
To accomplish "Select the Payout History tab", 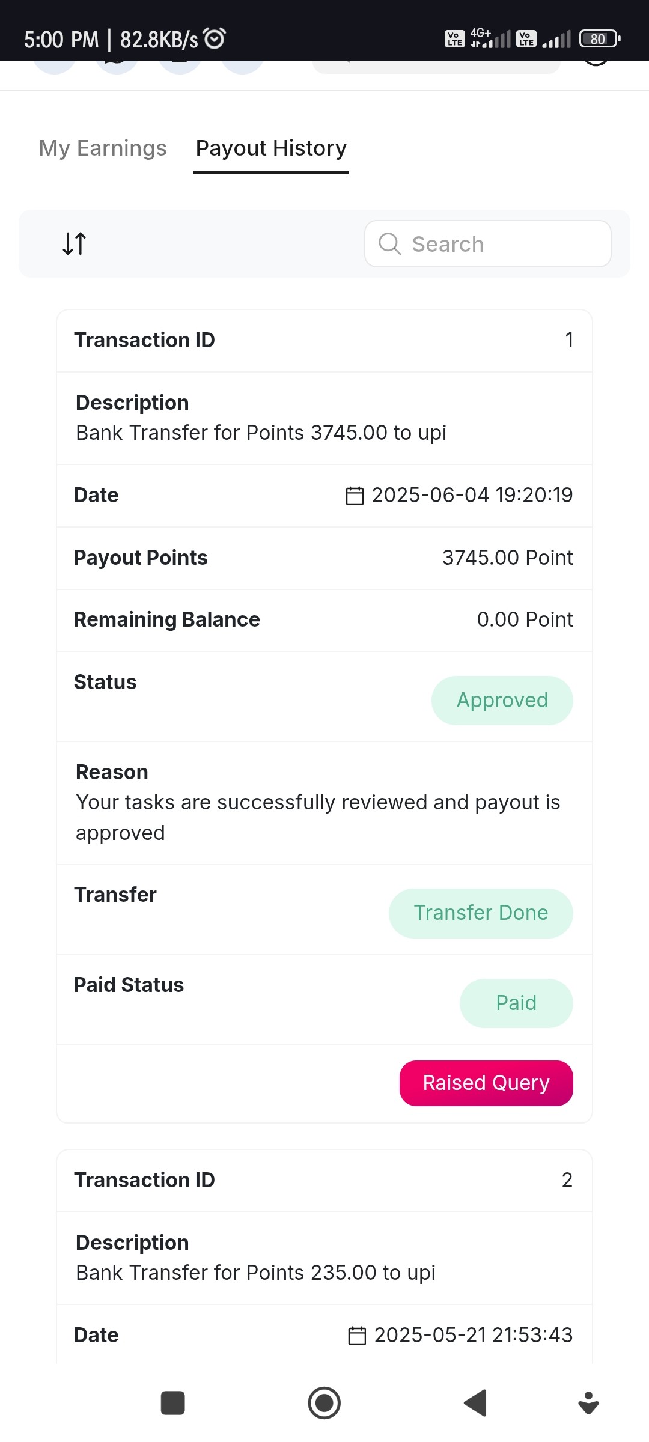I will coord(271,148).
